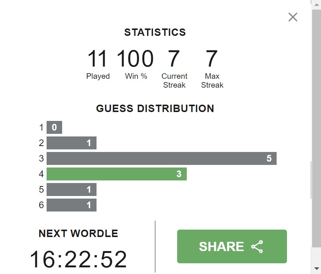The image size is (321, 274).
Task: Click the share icon on green button
Action: coord(257,247)
